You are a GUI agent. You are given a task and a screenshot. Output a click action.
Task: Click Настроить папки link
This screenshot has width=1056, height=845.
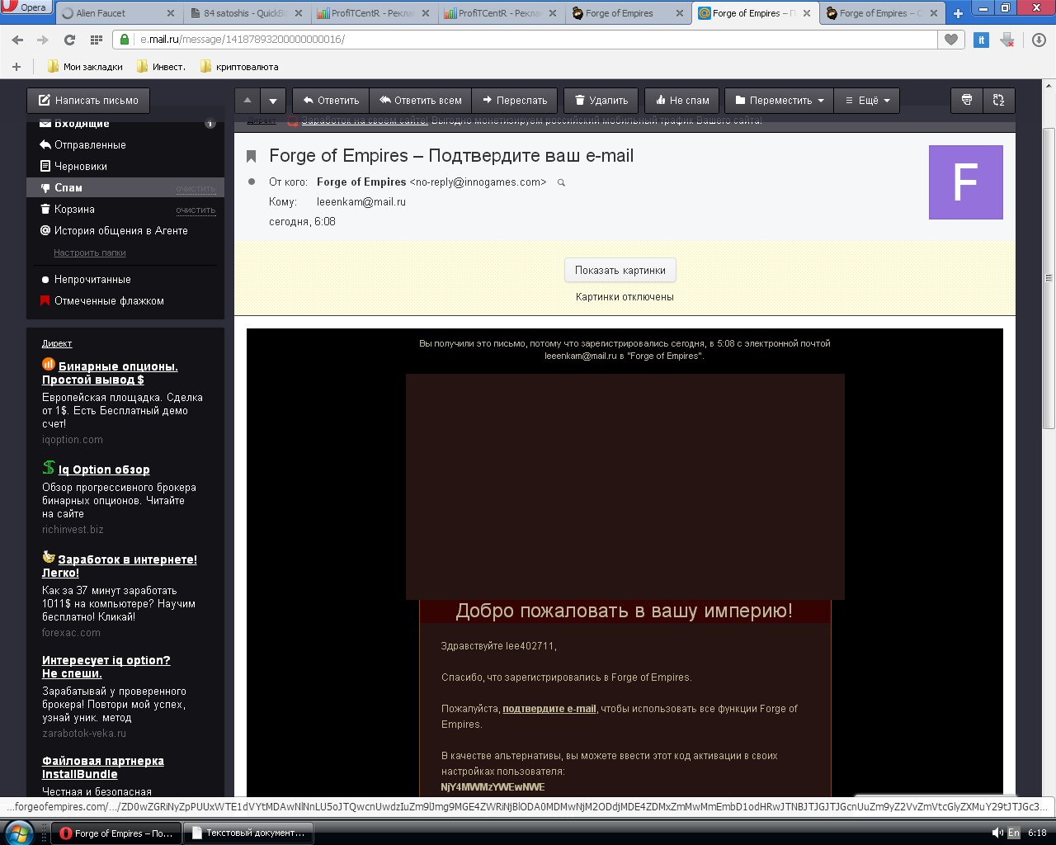pos(90,253)
